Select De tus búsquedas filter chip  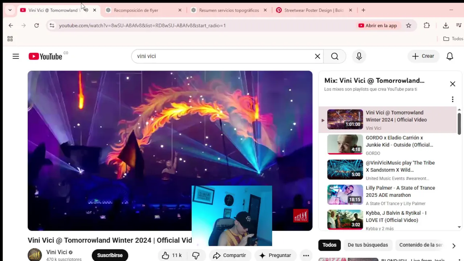pos(368,245)
